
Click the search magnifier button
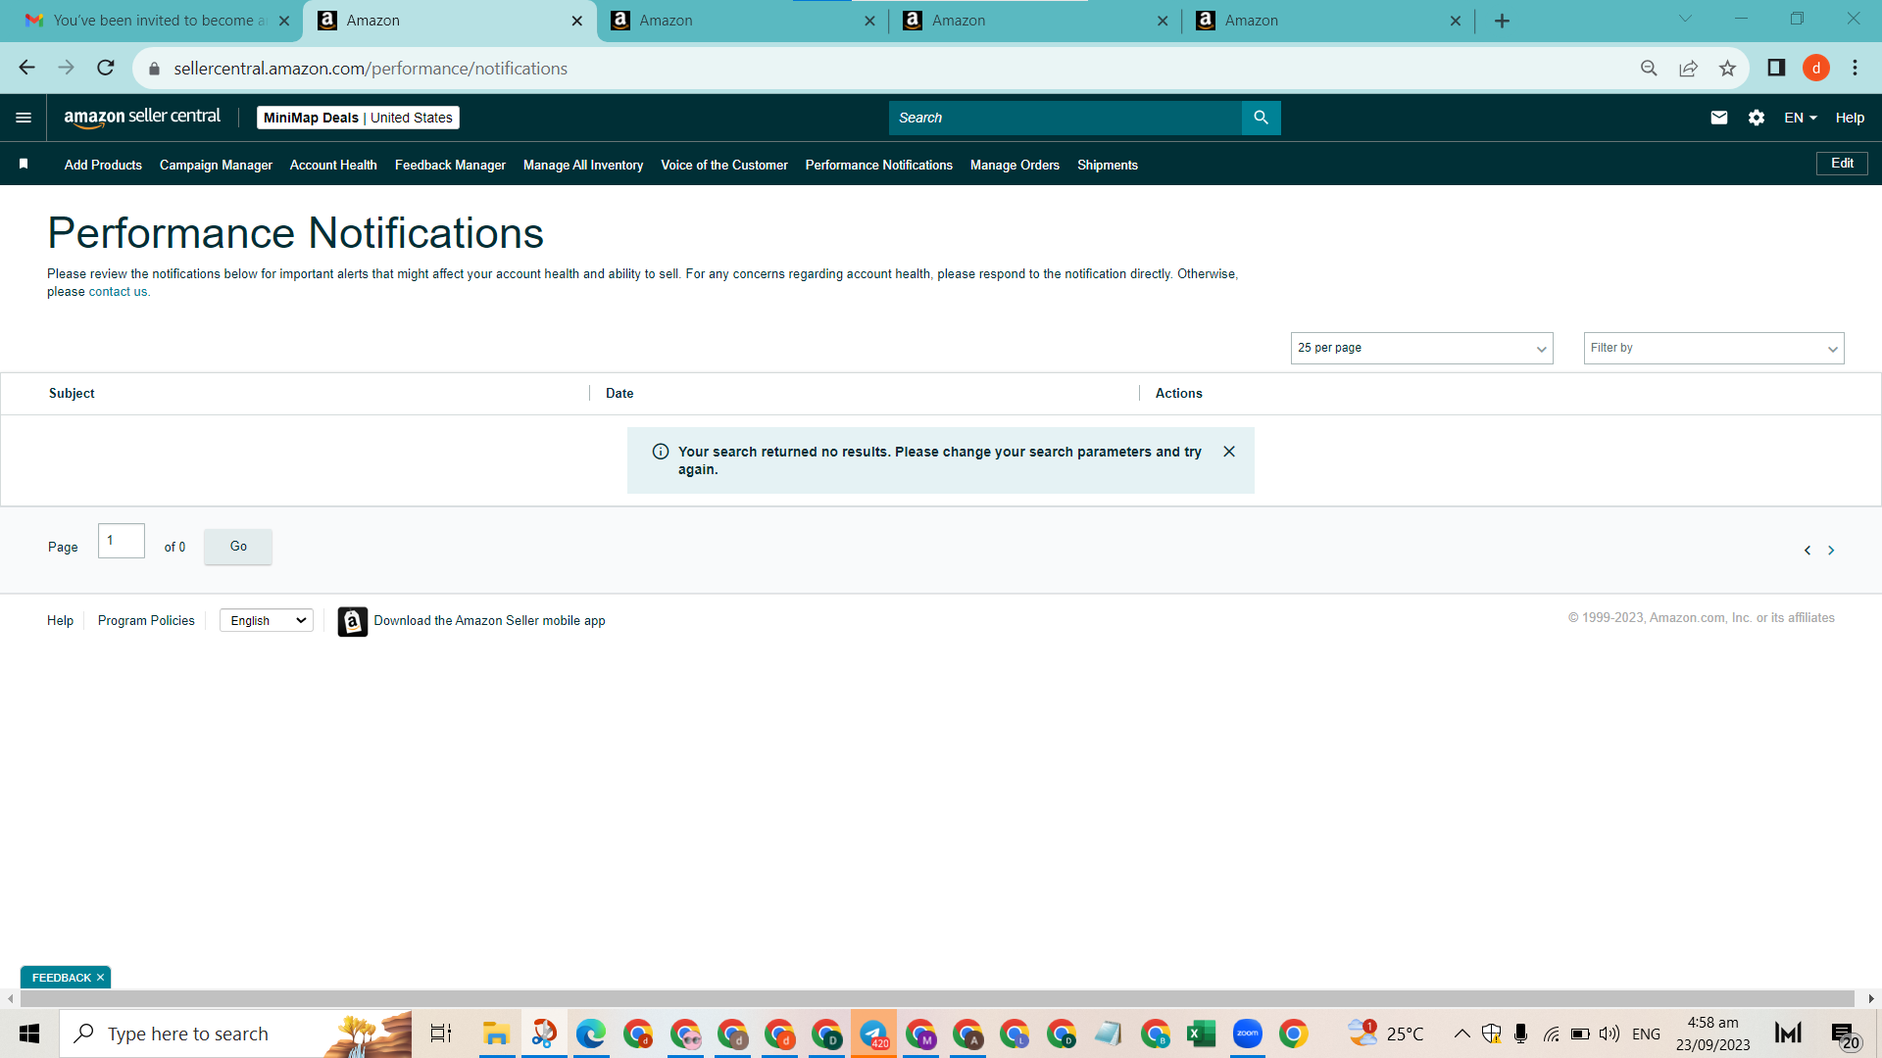coord(1261,118)
